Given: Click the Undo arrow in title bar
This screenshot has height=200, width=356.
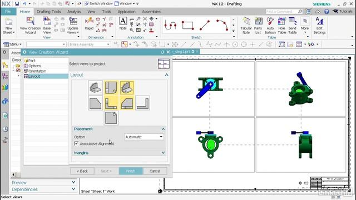Looking at the screenshot, I should (24, 4).
